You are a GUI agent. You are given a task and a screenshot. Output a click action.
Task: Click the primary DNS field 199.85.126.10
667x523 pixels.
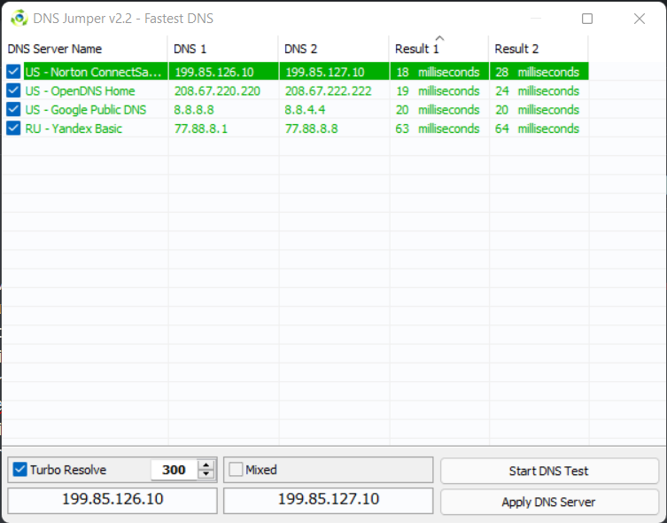[x=112, y=500]
